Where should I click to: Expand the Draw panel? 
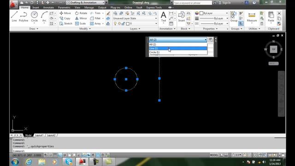click(x=34, y=29)
